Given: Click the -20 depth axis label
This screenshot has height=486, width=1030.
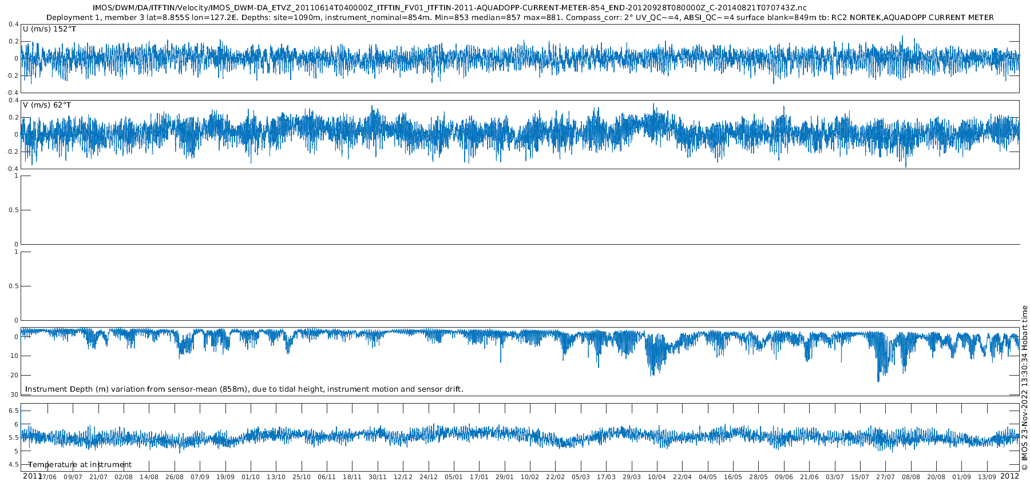Looking at the screenshot, I should pos(13,375).
